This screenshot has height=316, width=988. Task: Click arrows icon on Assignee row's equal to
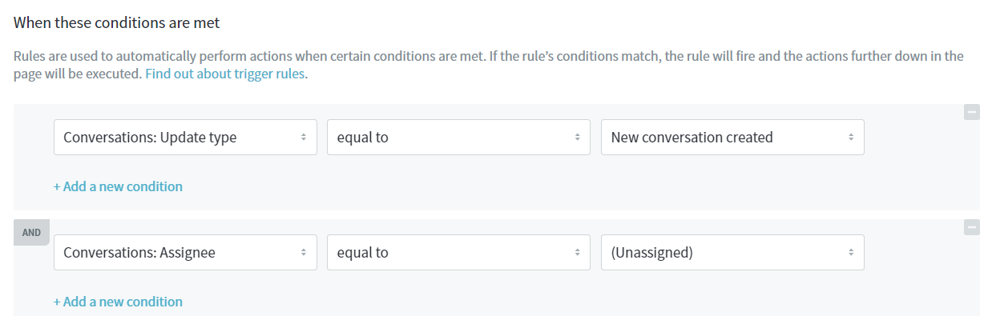click(577, 253)
